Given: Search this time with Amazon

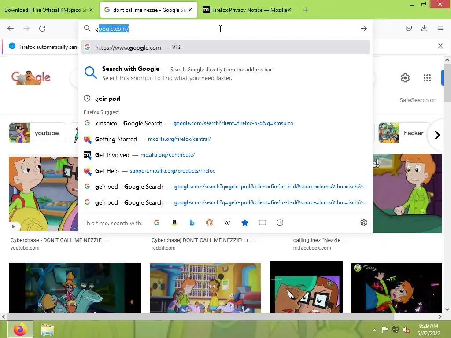Looking at the screenshot, I should coord(174,223).
